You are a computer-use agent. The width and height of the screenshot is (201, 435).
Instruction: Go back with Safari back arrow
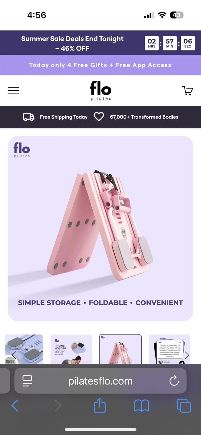click(15, 406)
